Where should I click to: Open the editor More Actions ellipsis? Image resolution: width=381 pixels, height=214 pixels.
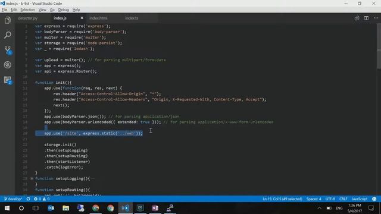(x=376, y=18)
